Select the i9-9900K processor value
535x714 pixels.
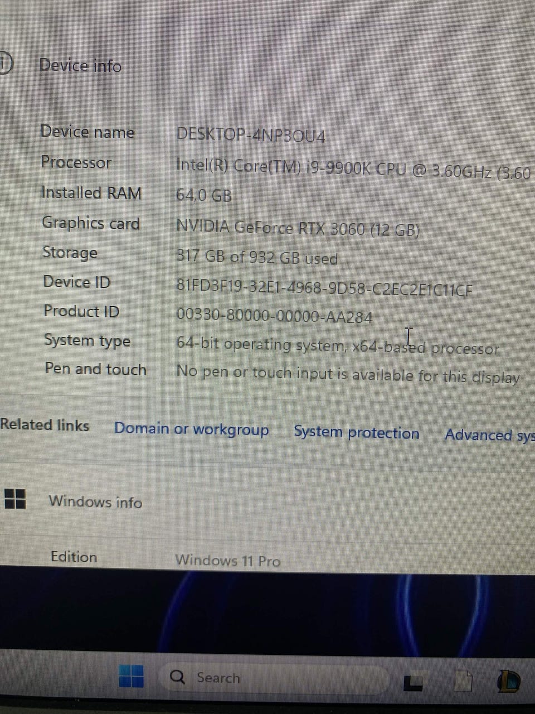click(353, 168)
